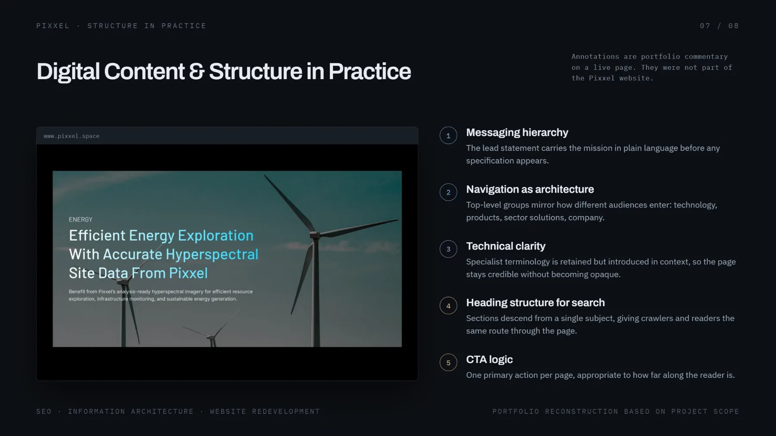Click the 'The lead statement carries the mission' description

(593, 154)
